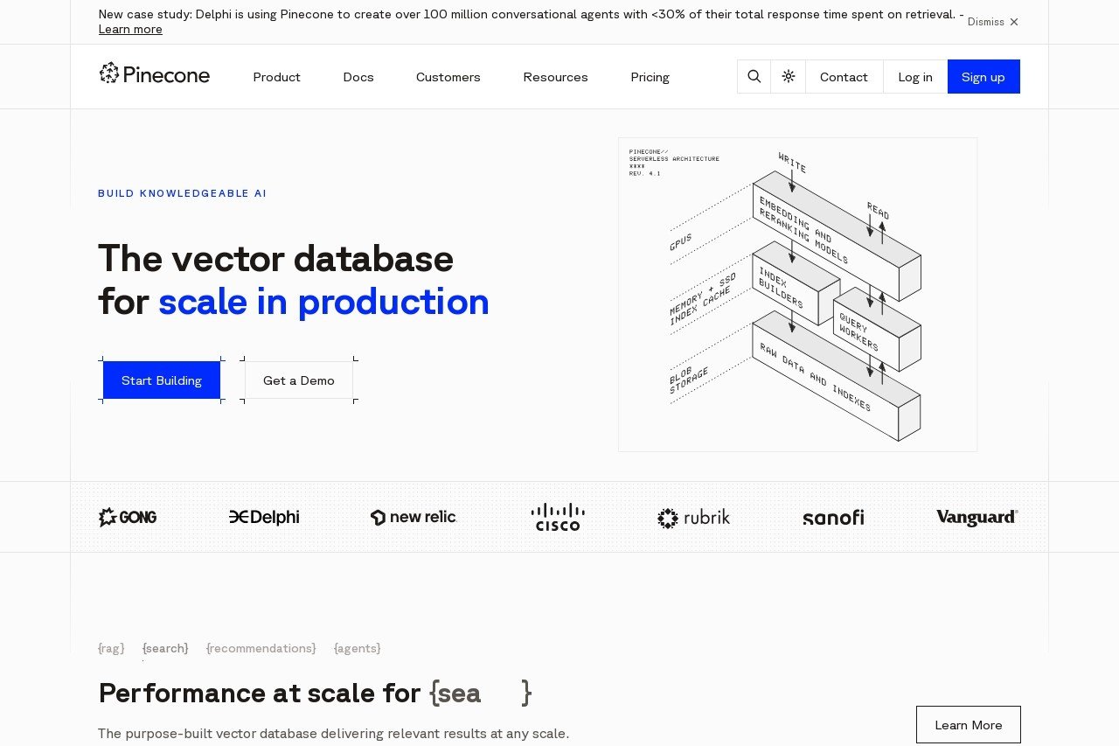This screenshot has height=746, width=1119.
Task: Open the Customers menu
Action: coord(448,77)
